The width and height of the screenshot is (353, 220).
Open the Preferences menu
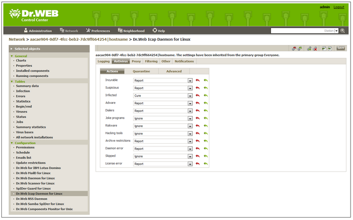pyautogui.click(x=98, y=31)
